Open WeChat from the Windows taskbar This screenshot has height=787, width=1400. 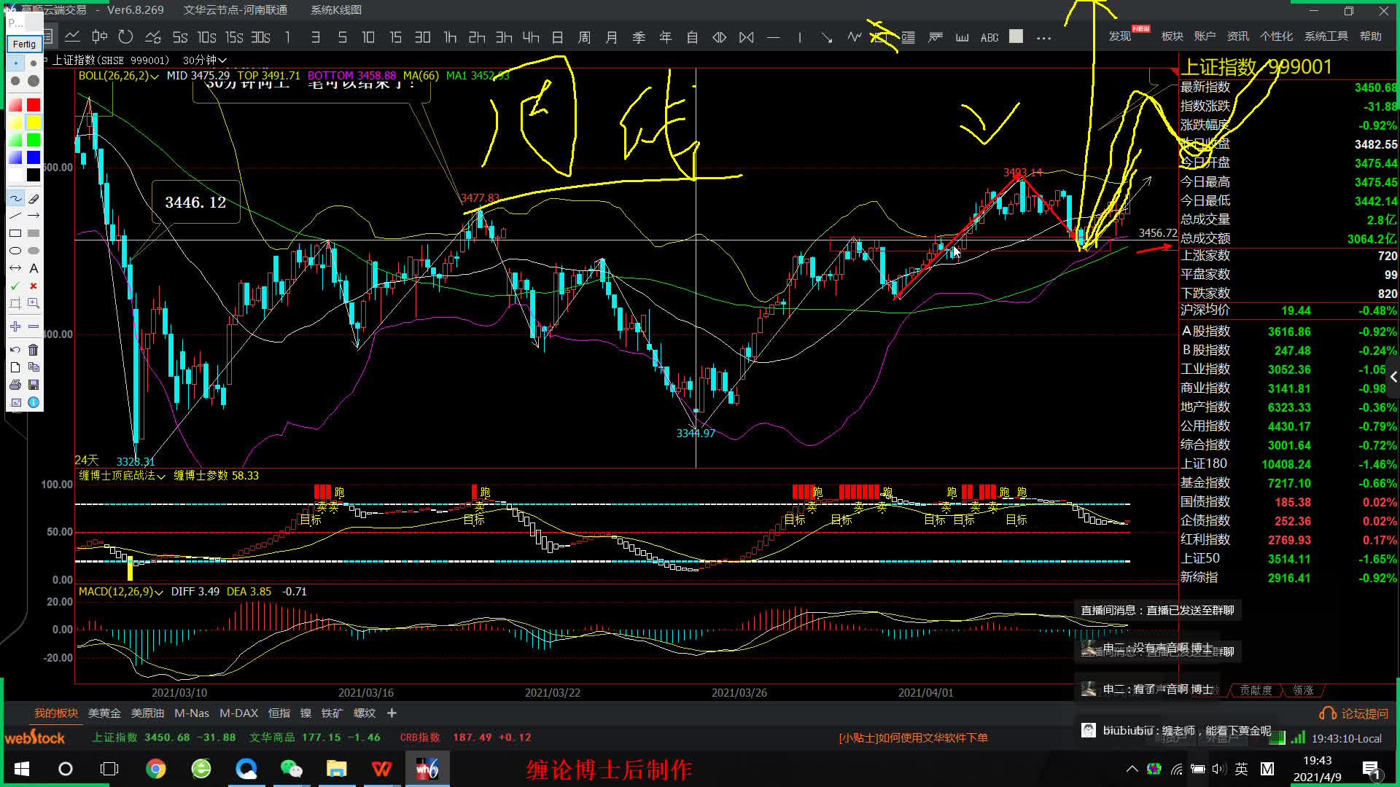coord(291,769)
